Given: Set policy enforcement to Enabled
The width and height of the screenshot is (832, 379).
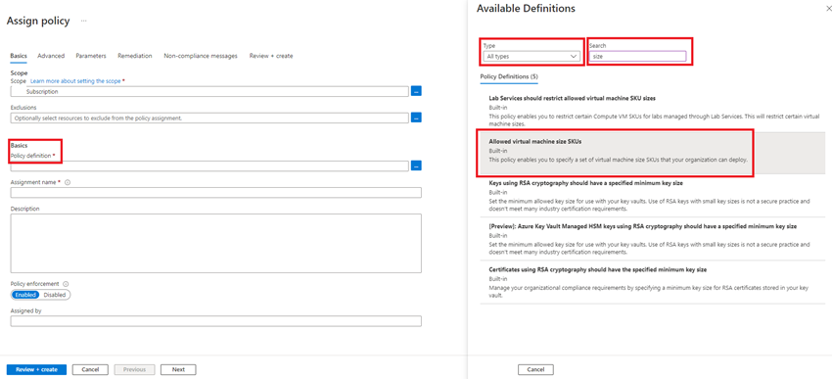Looking at the screenshot, I should [x=25, y=295].
